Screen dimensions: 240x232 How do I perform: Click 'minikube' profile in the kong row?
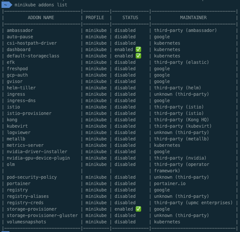pyautogui.click(x=96, y=120)
